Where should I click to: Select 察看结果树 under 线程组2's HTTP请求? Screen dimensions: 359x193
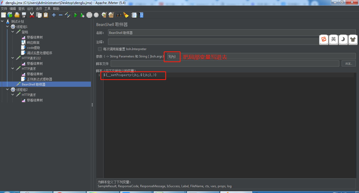click(35, 100)
